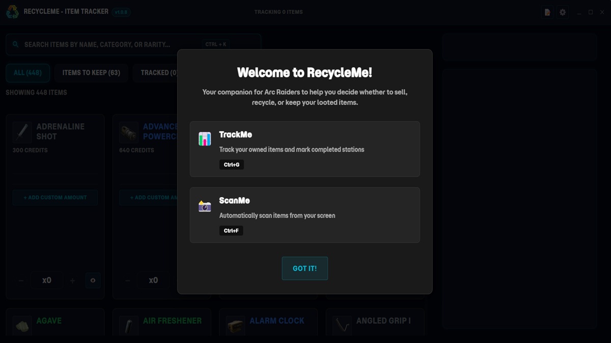Switch to the ITEMS TO KEEP (63) tab
This screenshot has height=343, width=611.
[91, 73]
